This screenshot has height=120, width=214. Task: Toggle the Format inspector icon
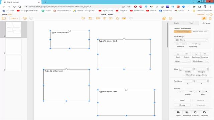pyautogui.click(x=204, y=18)
